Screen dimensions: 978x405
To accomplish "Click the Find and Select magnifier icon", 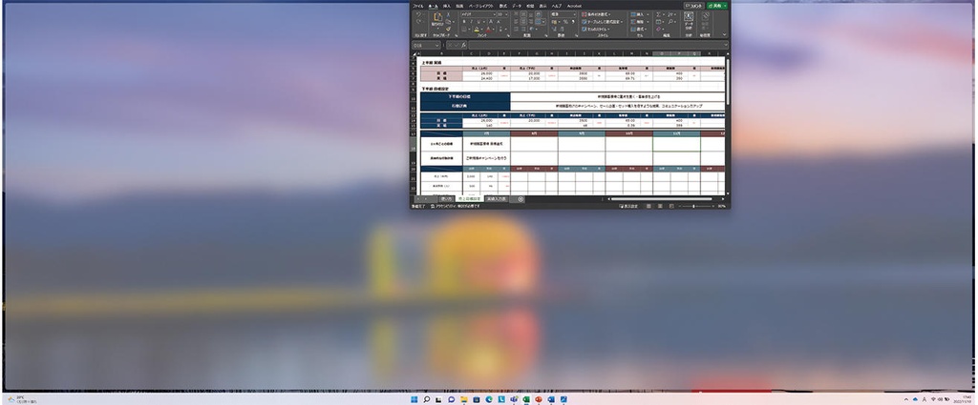I will click(x=670, y=22).
